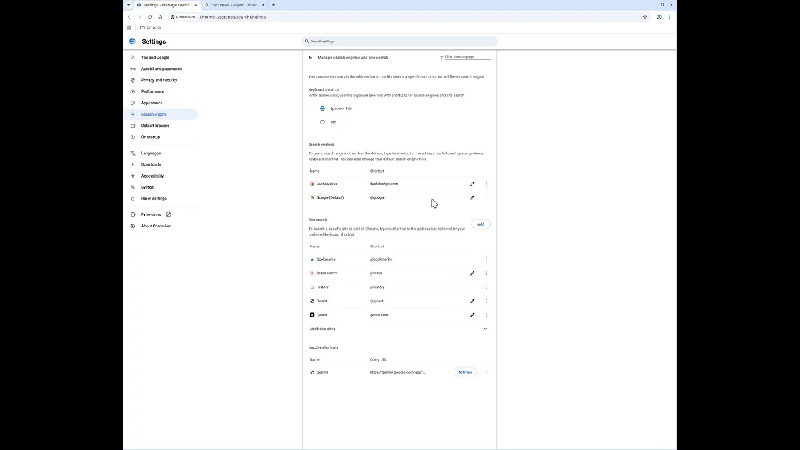Open the home page via home icon

coord(160,17)
